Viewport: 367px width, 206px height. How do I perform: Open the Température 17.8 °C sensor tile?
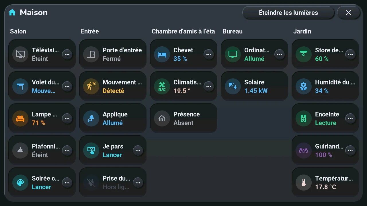[325, 182]
